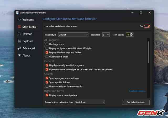
Task: Click the Explorer folder icon
Action: [19, 41]
